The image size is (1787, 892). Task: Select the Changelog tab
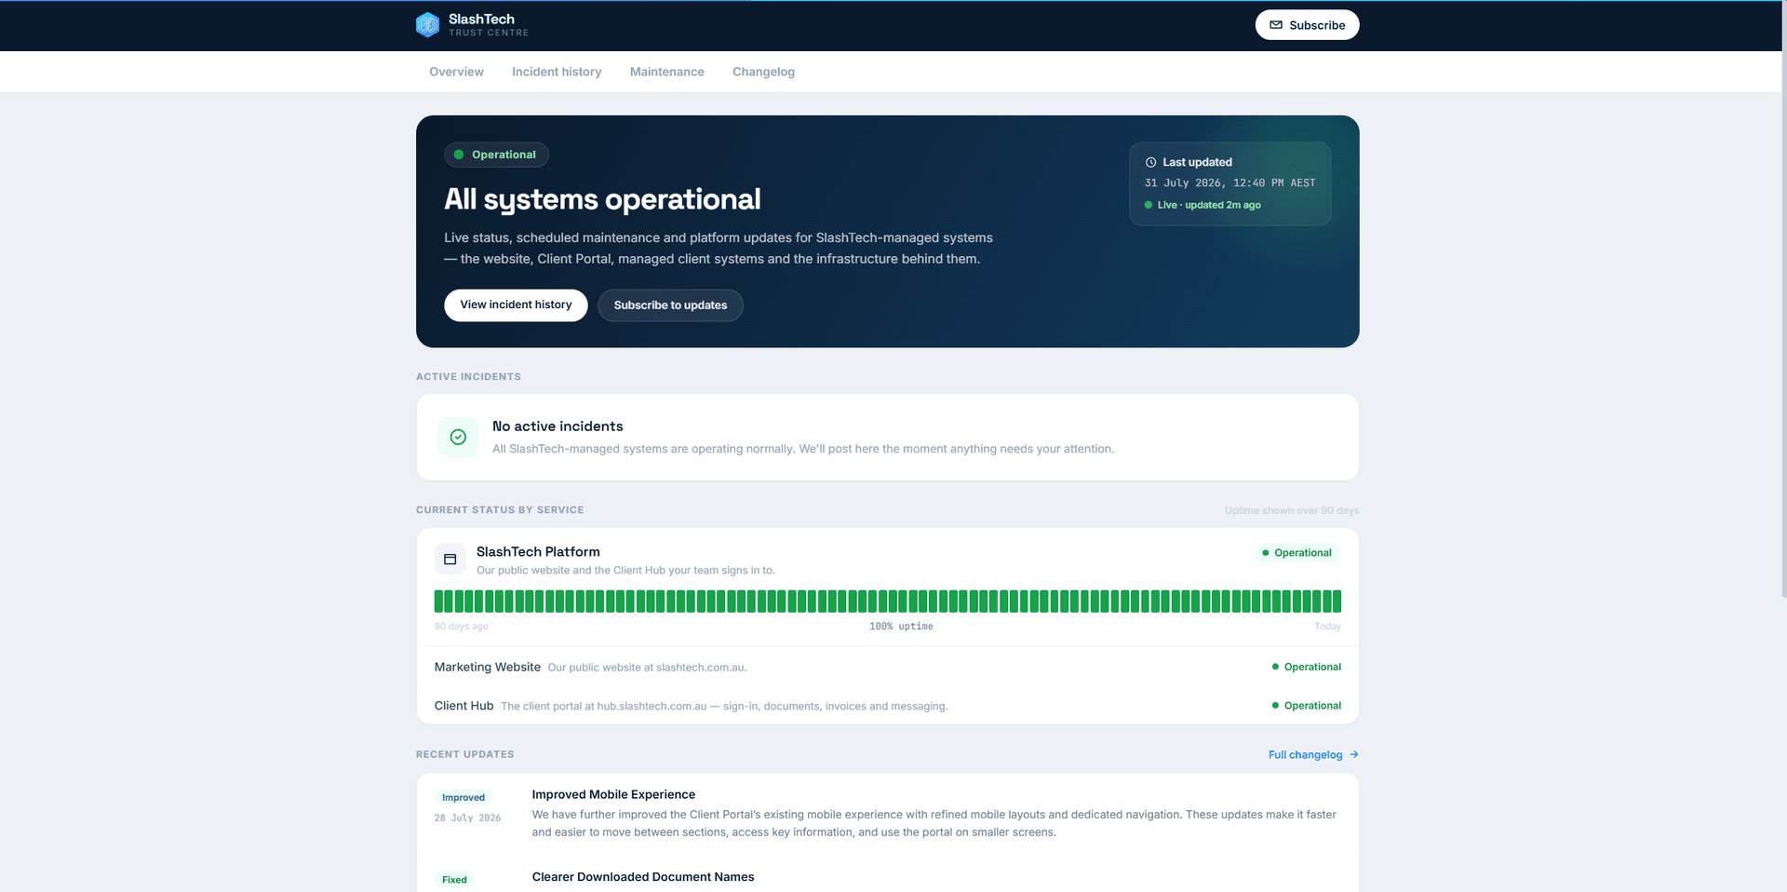(763, 72)
